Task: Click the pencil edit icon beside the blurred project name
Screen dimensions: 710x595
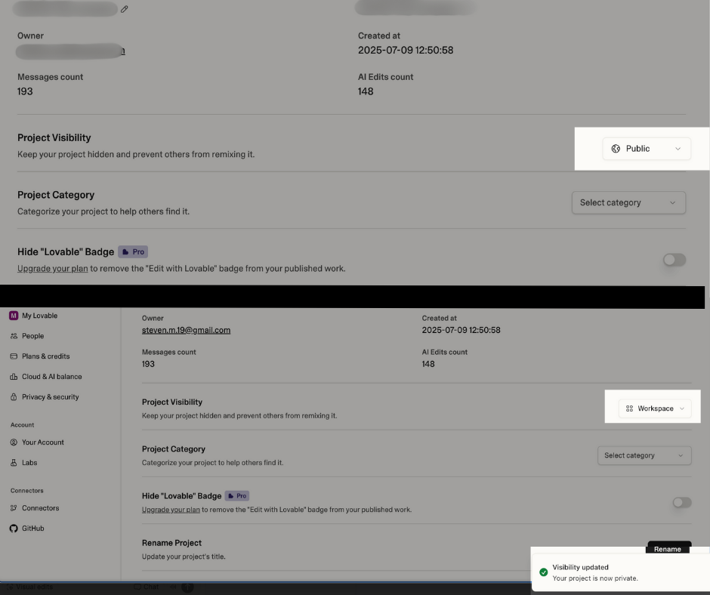Action: (125, 9)
